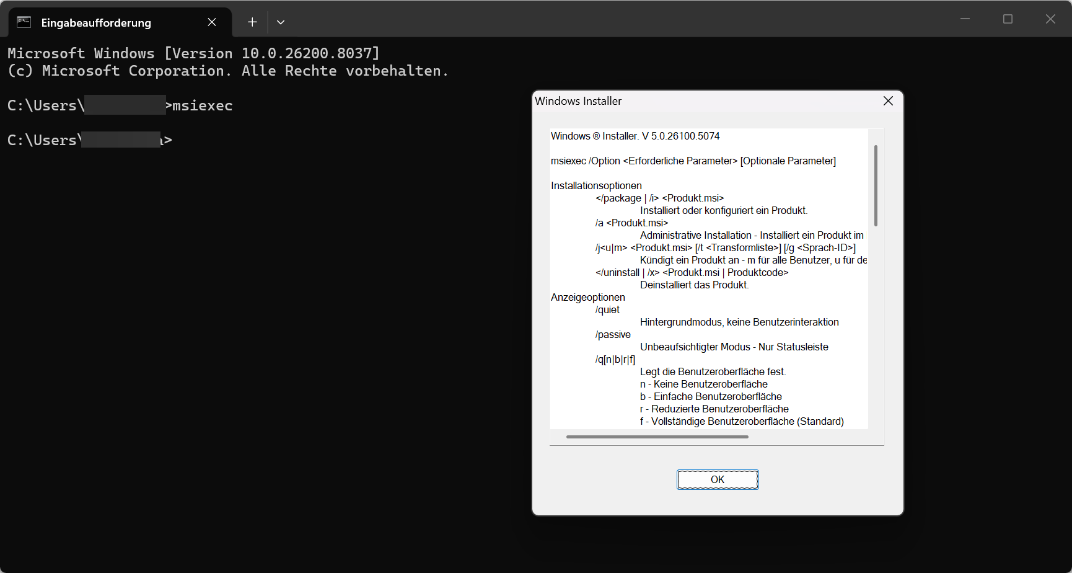Click 'r - Reduzierte Benutzeroberfläche' line
This screenshot has height=573, width=1072.
714,409
